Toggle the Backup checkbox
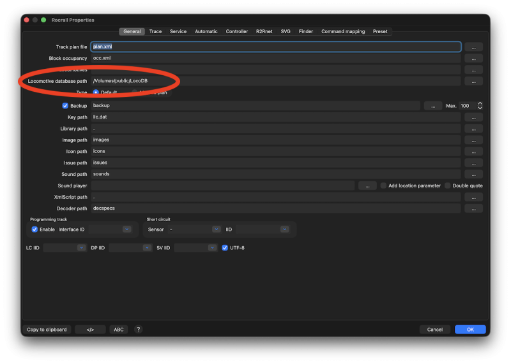The height and width of the screenshot is (364, 511). click(x=65, y=106)
